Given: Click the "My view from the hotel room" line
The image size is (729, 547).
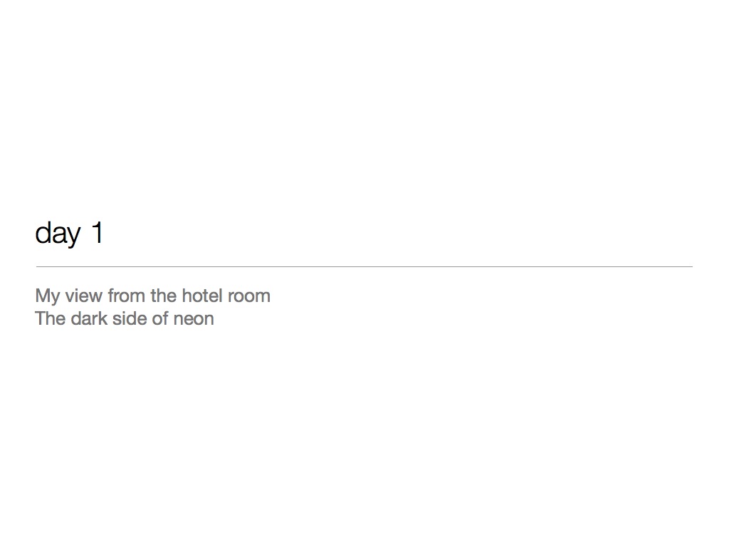Looking at the screenshot, I should coord(153,296).
